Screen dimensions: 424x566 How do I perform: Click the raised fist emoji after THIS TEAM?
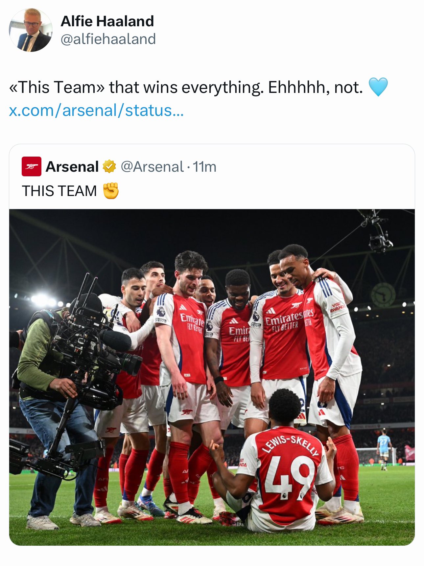pos(111,191)
